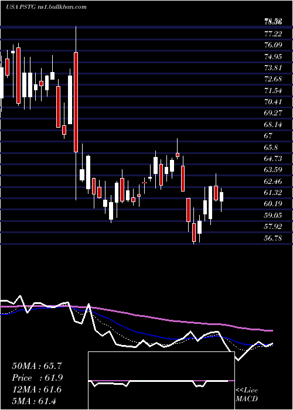Select the 64.73 price axis label

pos(273,159)
